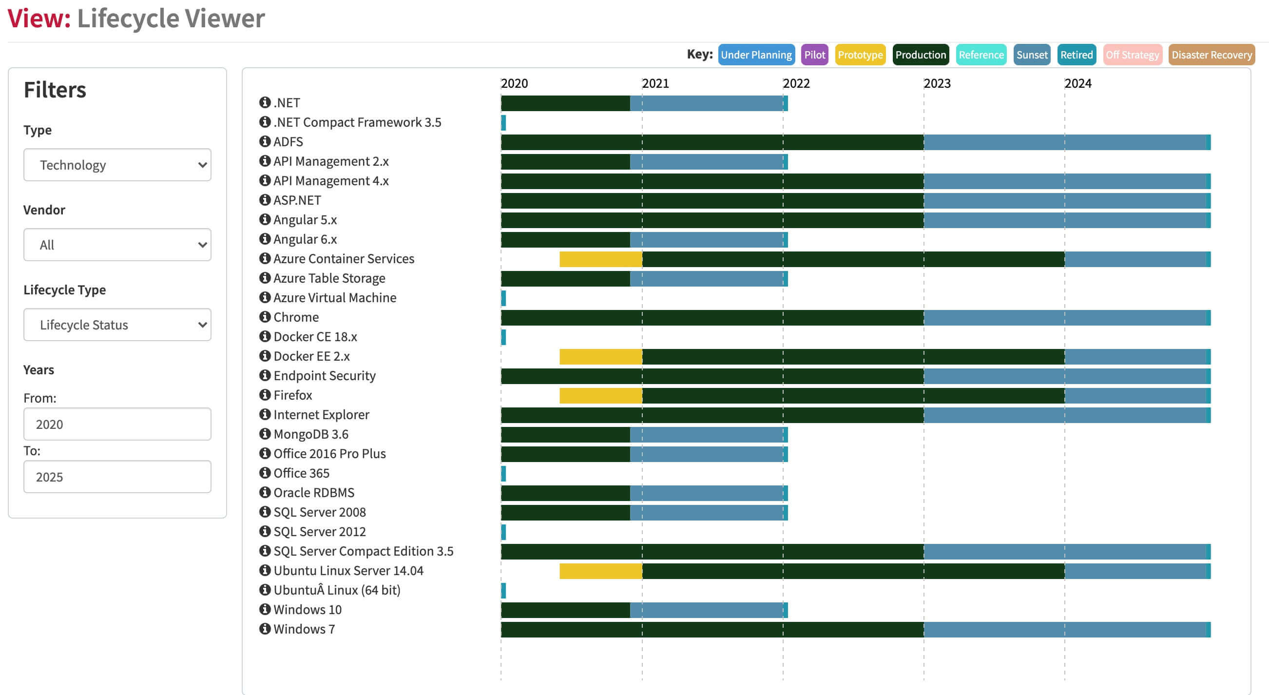Click the blue sunset bar for ADFS

click(x=1065, y=142)
